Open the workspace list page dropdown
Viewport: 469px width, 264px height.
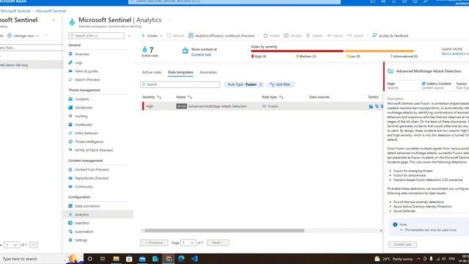click(x=12, y=245)
